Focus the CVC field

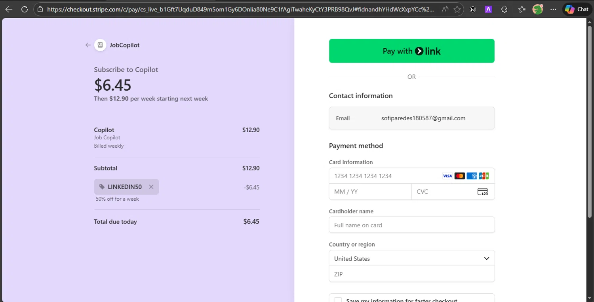[x=453, y=192]
